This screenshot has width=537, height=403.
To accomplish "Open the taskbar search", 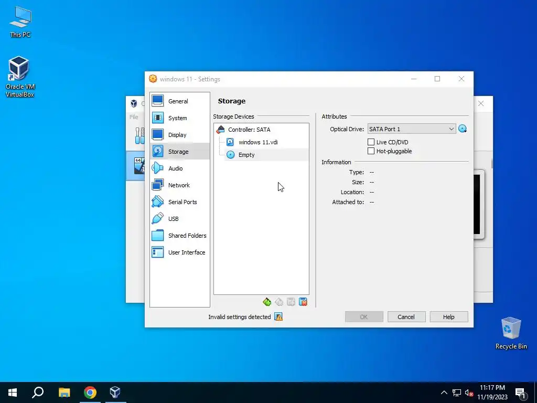I will (x=38, y=393).
